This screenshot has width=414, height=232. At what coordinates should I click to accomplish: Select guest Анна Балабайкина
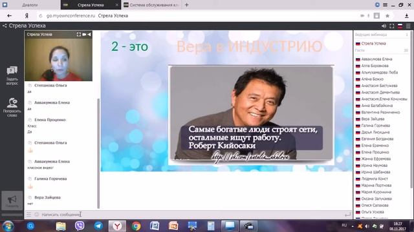point(376,106)
